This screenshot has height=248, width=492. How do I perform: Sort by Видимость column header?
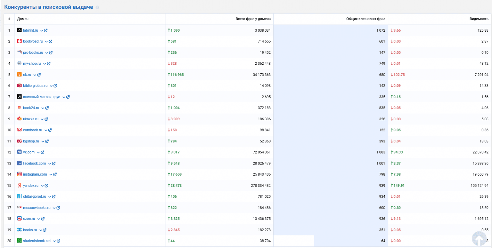(x=479, y=19)
